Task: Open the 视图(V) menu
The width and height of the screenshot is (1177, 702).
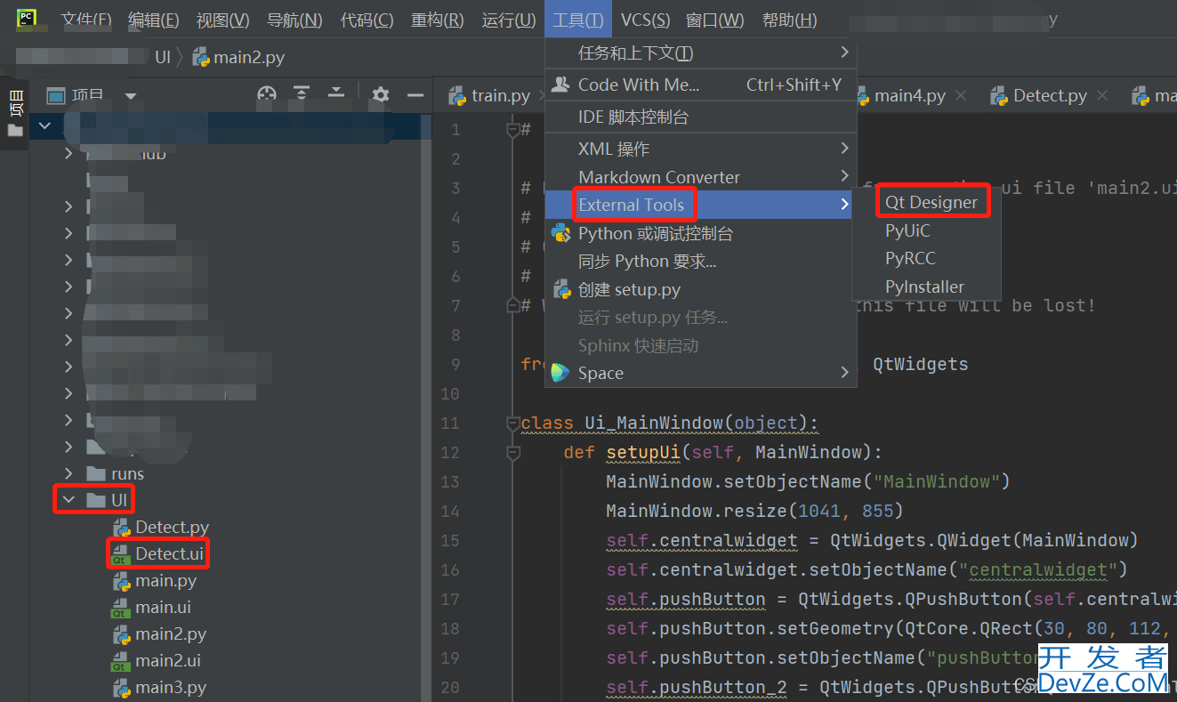Action: click(x=222, y=20)
